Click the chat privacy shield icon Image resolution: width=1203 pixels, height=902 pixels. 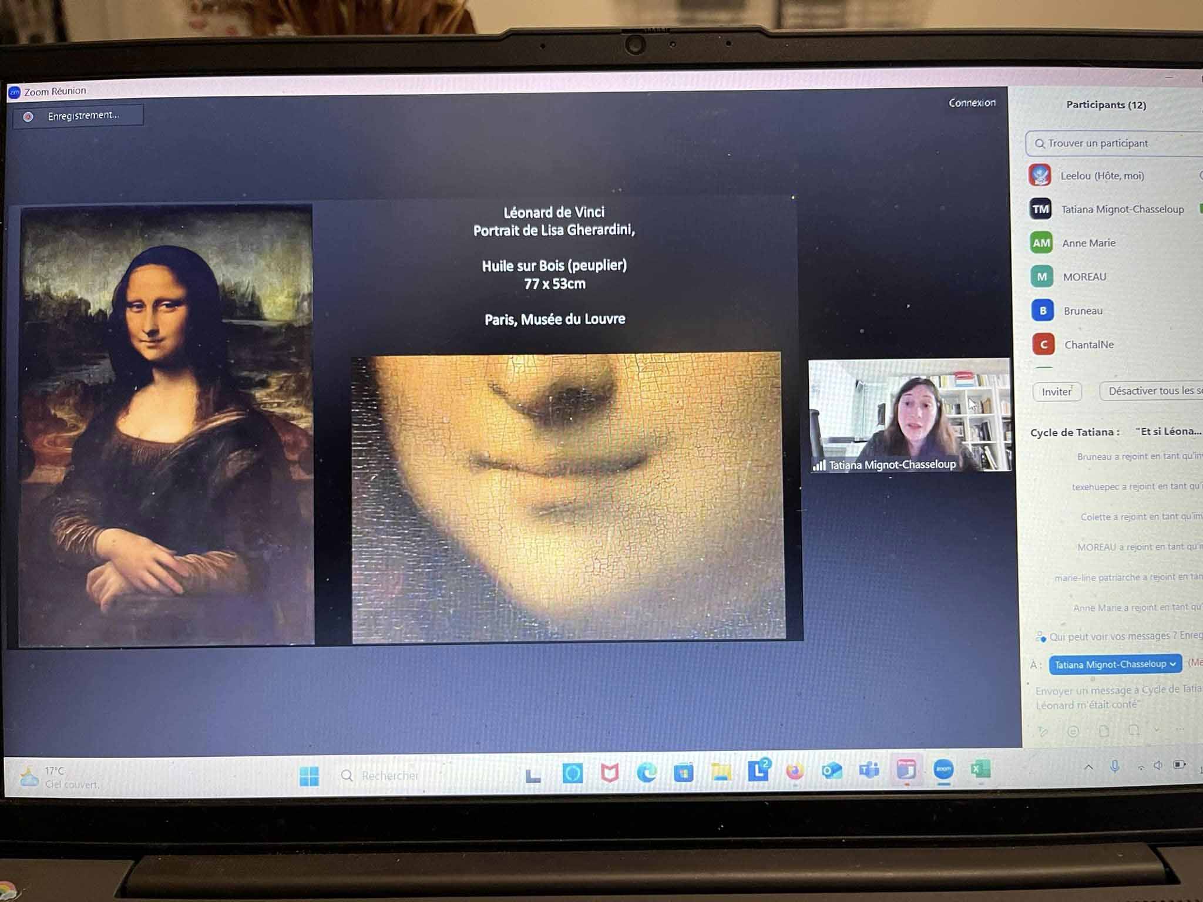pyautogui.click(x=1040, y=637)
